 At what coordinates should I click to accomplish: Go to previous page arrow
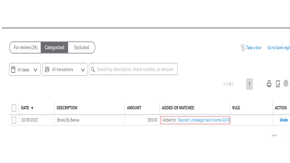tap(241, 84)
